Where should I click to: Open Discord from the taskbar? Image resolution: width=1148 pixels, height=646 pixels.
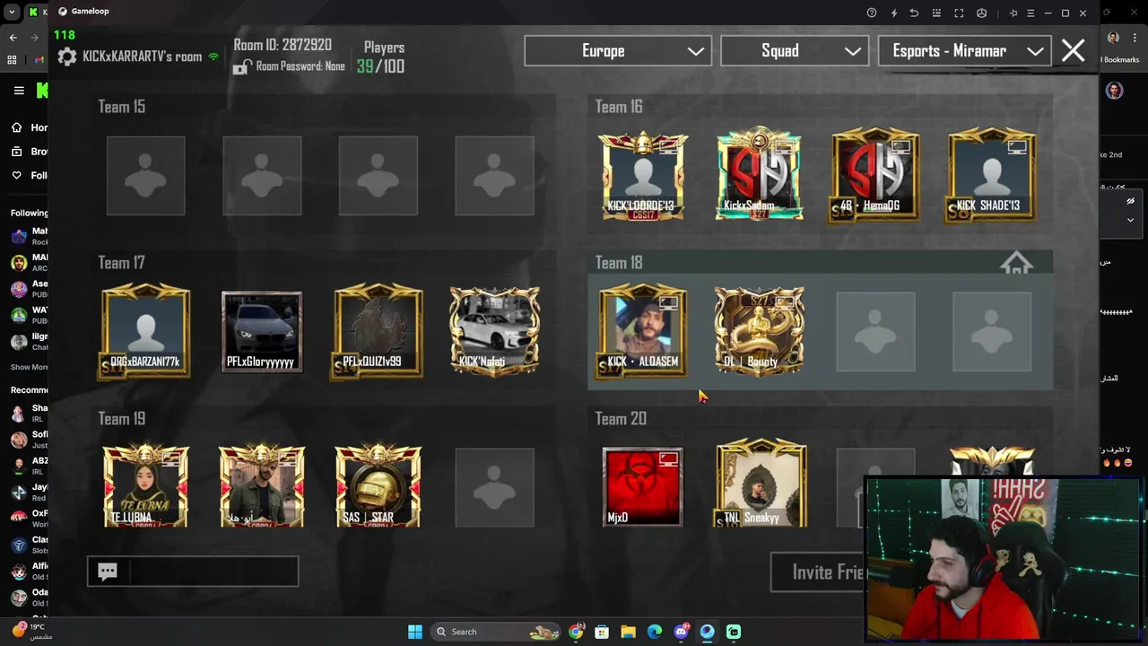[681, 632]
